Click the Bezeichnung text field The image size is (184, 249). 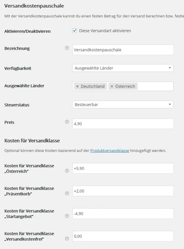click(x=123, y=50)
